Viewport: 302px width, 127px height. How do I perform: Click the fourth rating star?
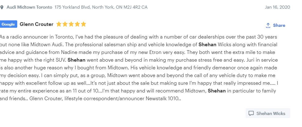[x=77, y=24]
